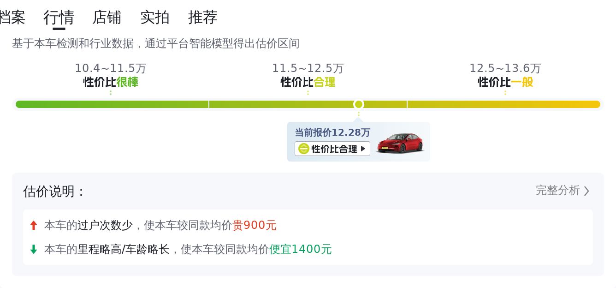Image resolution: width=616 pixels, height=288 pixels.
Task: Click the yellow segment of price bar
Action: 504,104
